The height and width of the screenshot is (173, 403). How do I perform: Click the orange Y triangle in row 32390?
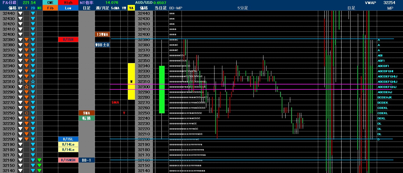27,40
